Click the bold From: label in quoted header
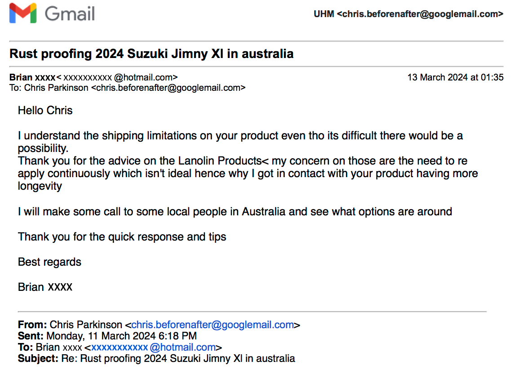This screenshot has height=370, width=515. pos(32,325)
